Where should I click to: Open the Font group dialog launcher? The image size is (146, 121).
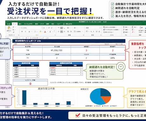[55, 35]
